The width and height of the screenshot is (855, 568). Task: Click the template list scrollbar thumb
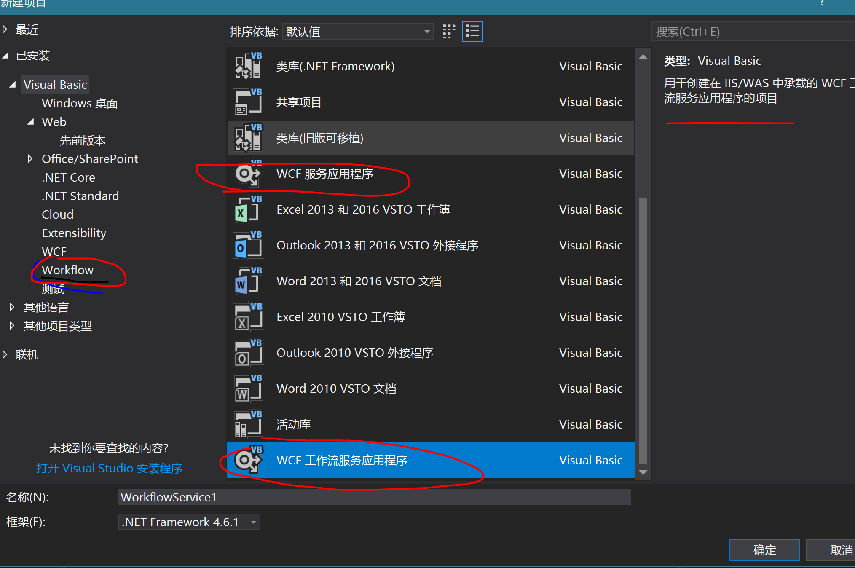(643, 330)
